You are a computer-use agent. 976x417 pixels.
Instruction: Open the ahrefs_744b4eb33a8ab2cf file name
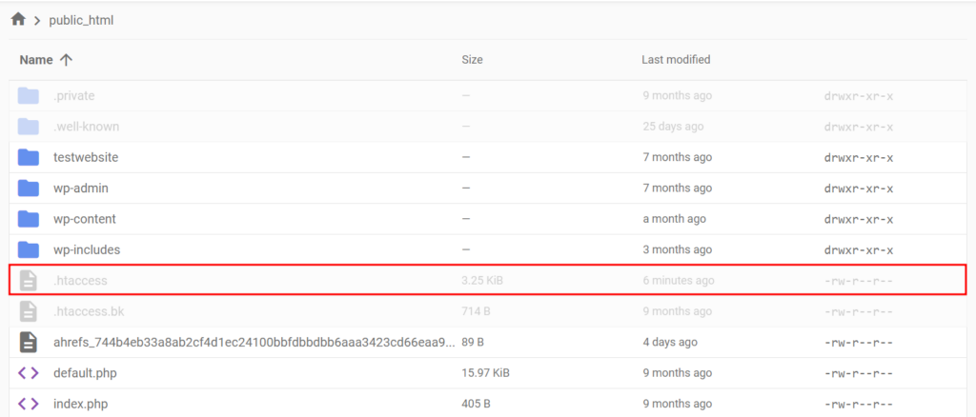254,343
